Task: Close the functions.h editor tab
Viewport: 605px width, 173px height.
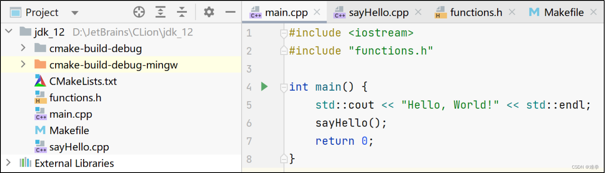Action: [512, 12]
